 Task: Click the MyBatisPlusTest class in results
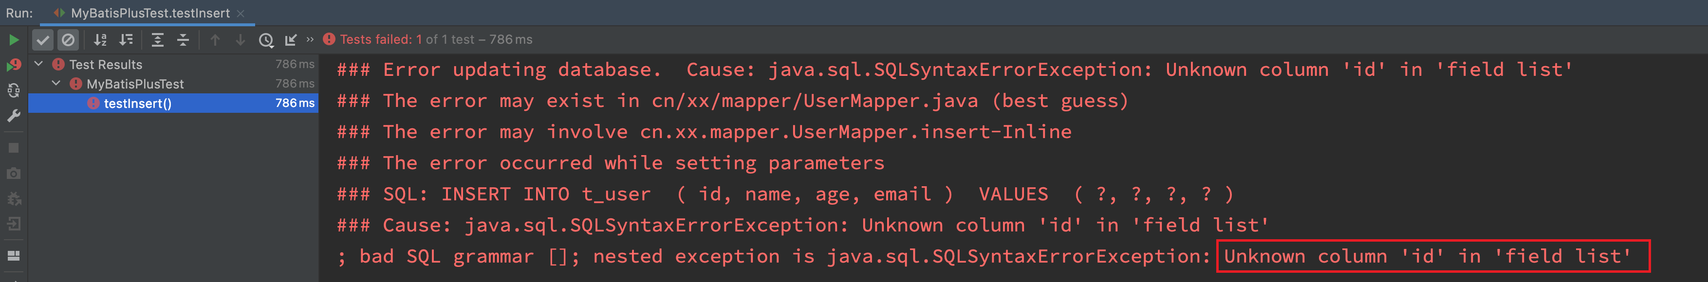pyautogui.click(x=134, y=84)
